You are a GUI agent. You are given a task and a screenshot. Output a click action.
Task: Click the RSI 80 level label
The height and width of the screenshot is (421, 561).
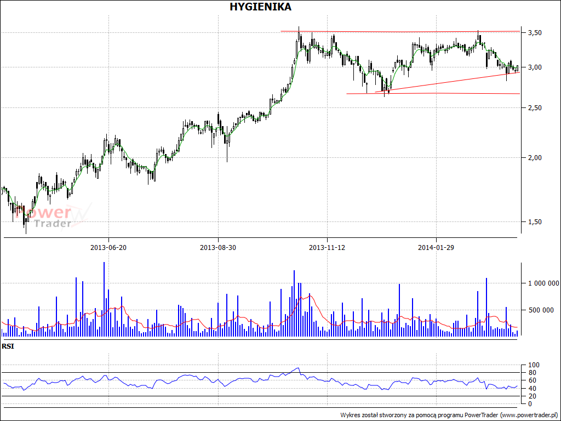click(533, 373)
